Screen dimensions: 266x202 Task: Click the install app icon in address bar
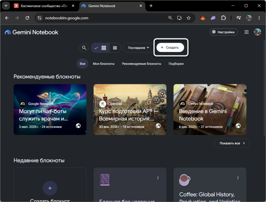[179, 18]
